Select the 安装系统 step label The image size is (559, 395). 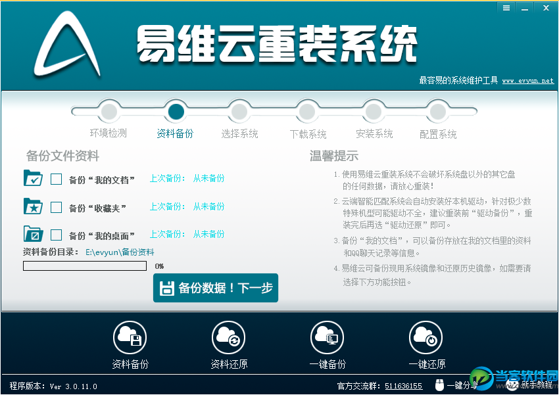pos(374,134)
